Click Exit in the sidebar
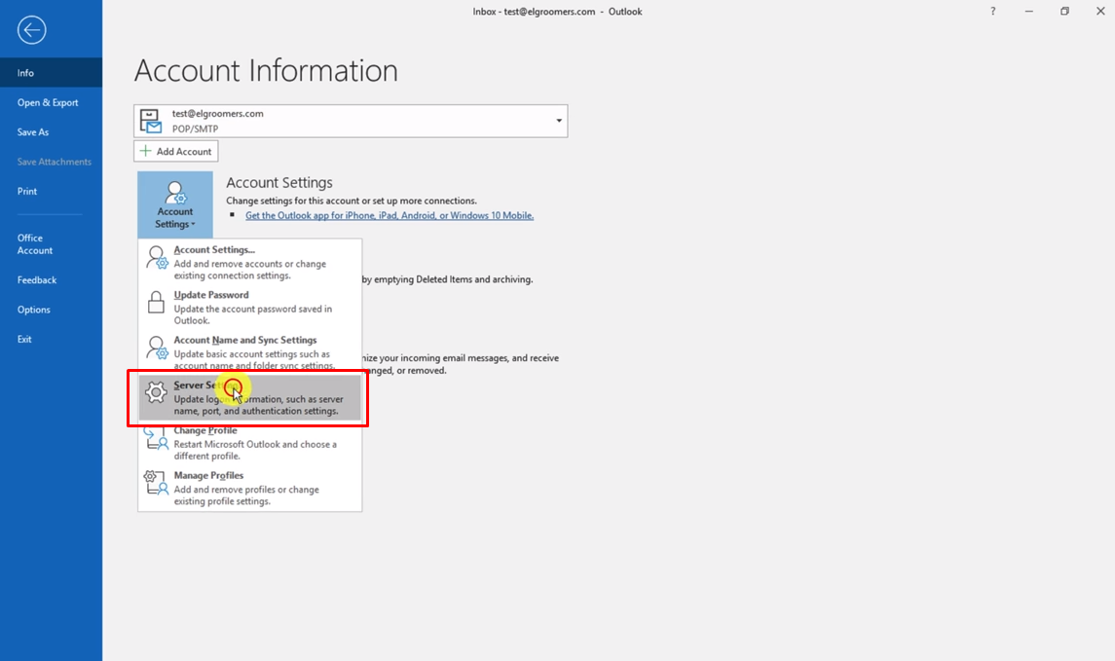The height and width of the screenshot is (661, 1115). pos(52,339)
